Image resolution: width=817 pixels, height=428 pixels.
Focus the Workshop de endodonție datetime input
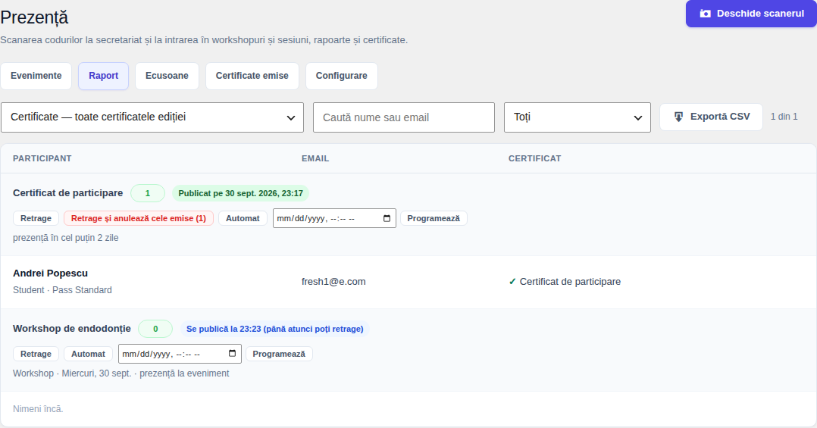pos(180,354)
